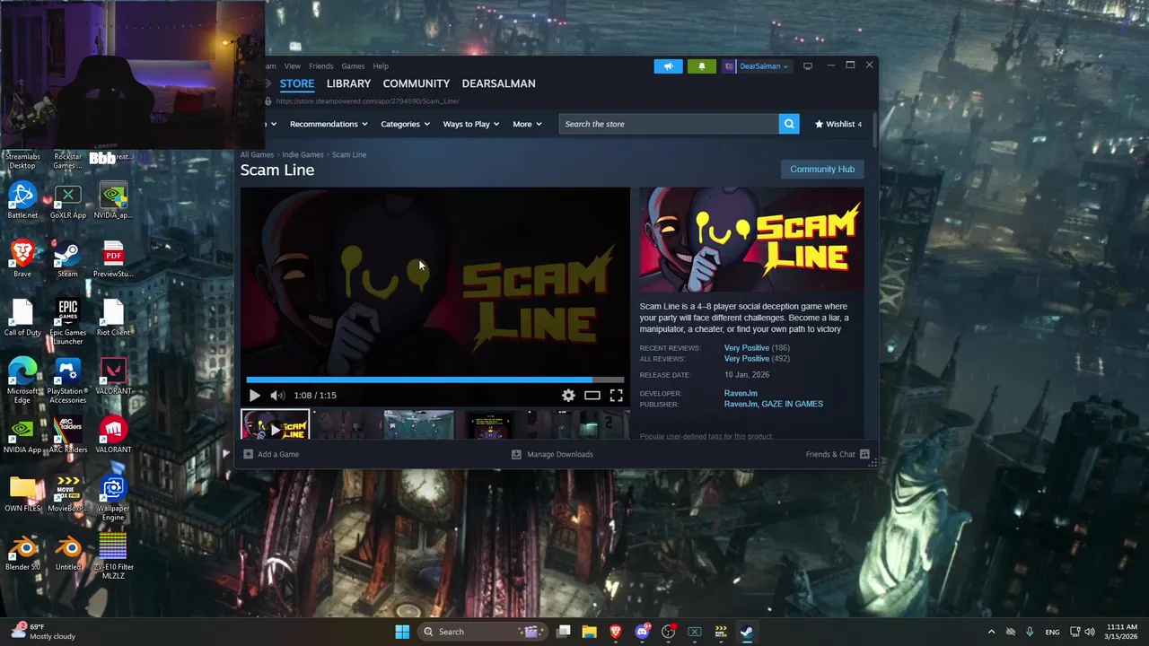This screenshot has width=1149, height=646.
Task: Open the View menu in Steam
Action: pos(293,66)
